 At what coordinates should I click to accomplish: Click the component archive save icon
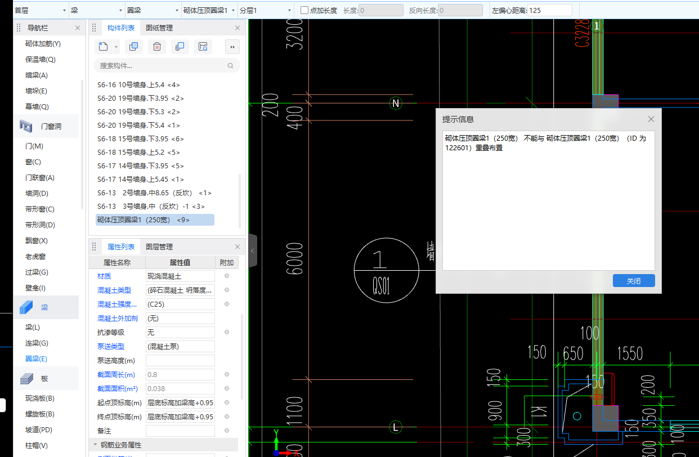tap(203, 47)
